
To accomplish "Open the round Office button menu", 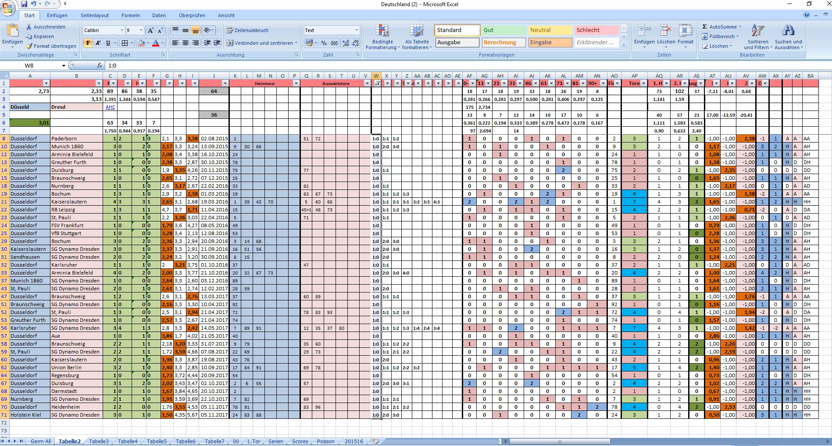I will click(x=7, y=7).
